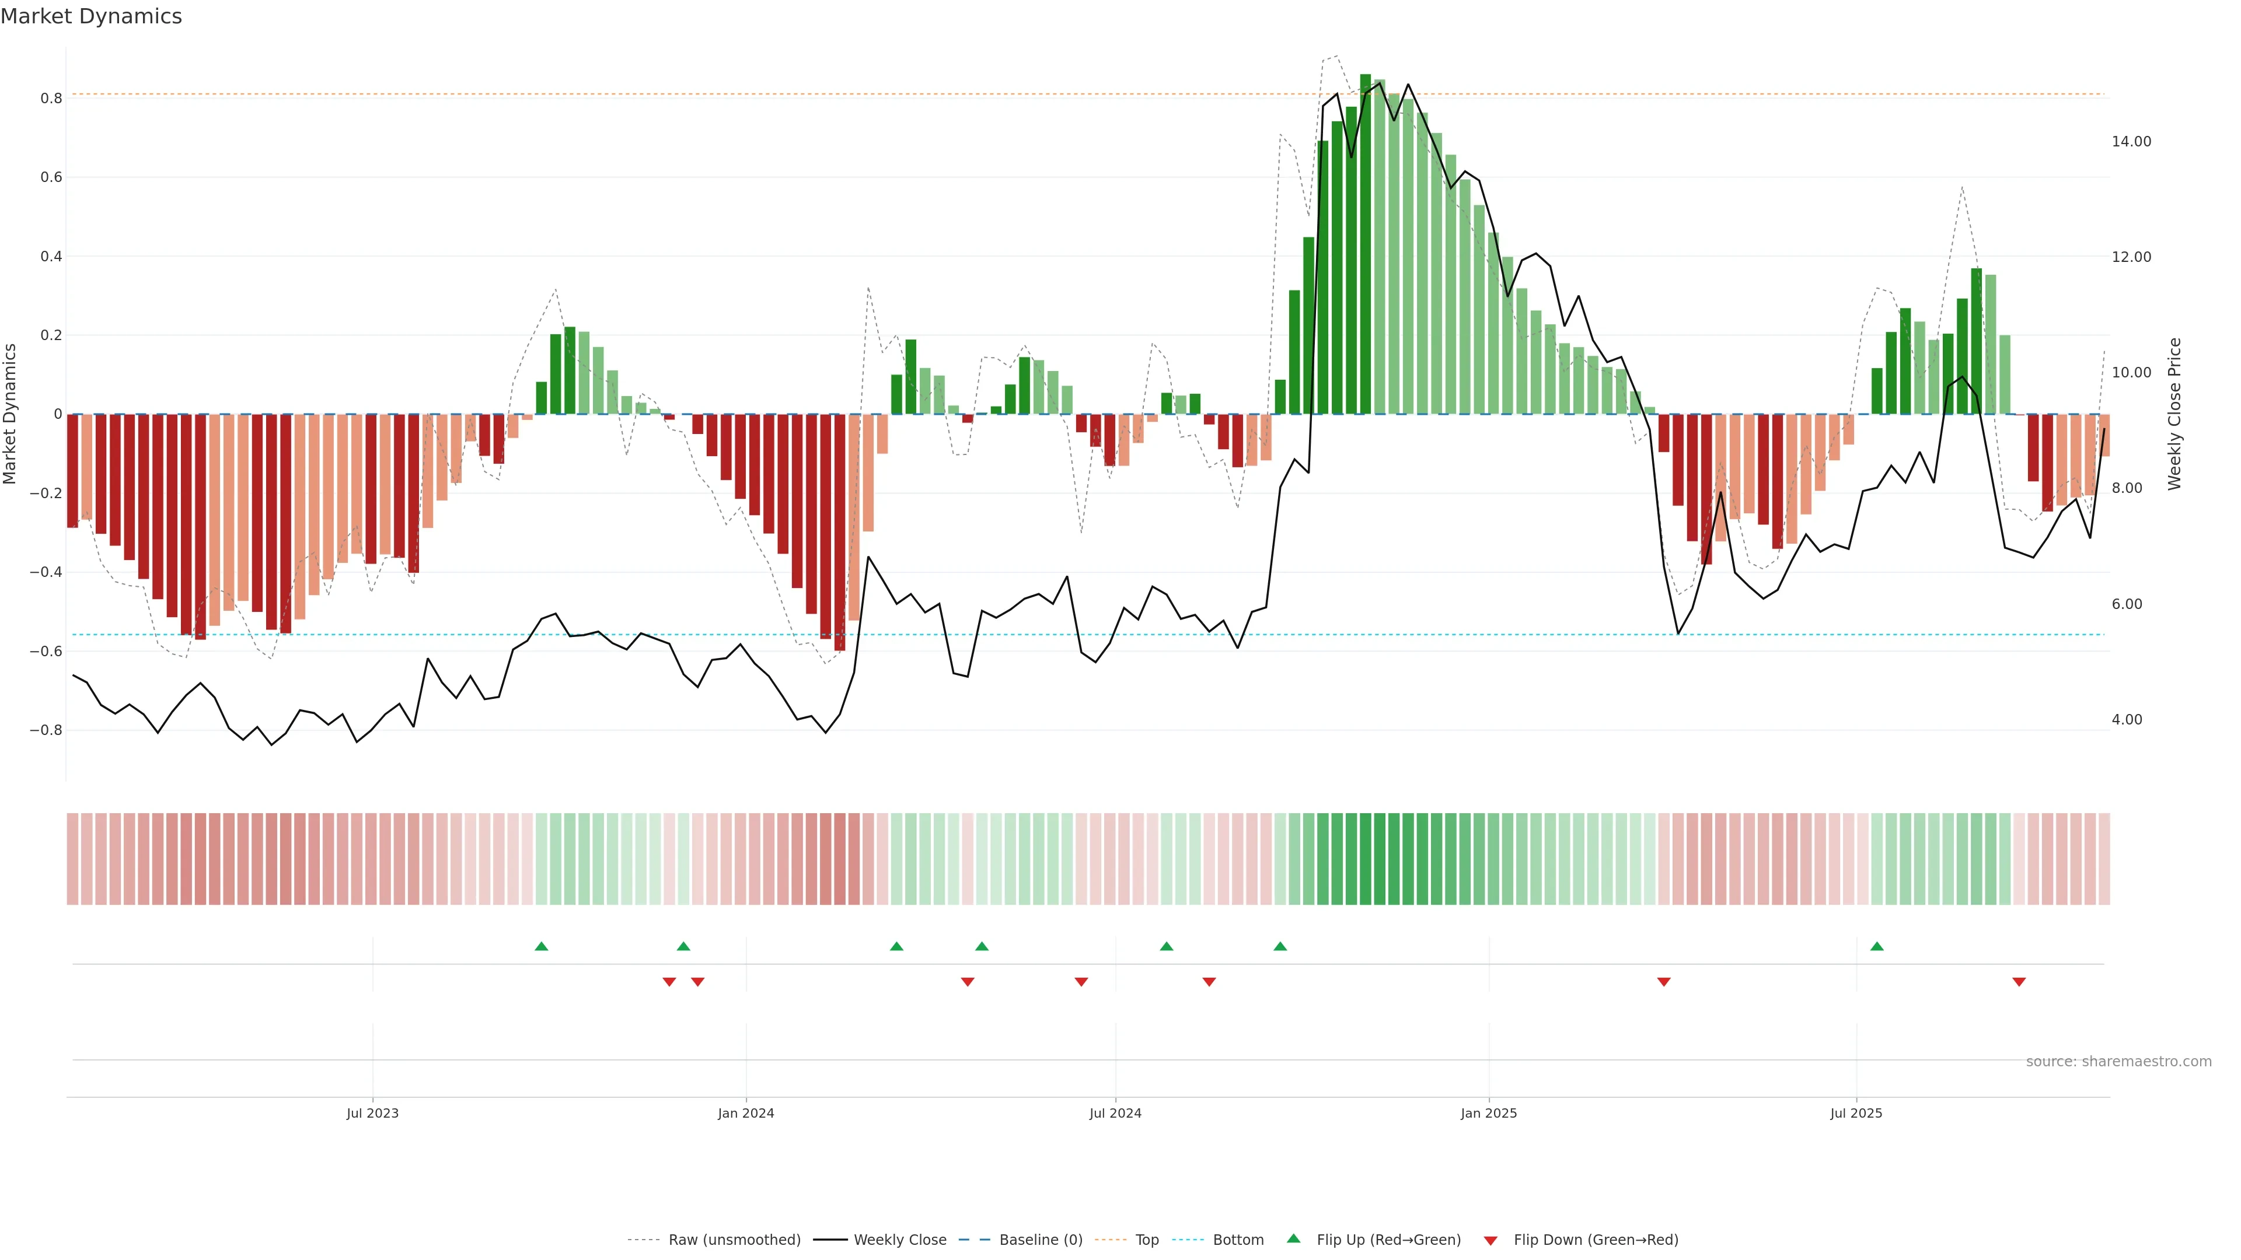The height and width of the screenshot is (1260, 2241).
Task: Click the Market Dynamics chart title
Action: pyautogui.click(x=92, y=16)
